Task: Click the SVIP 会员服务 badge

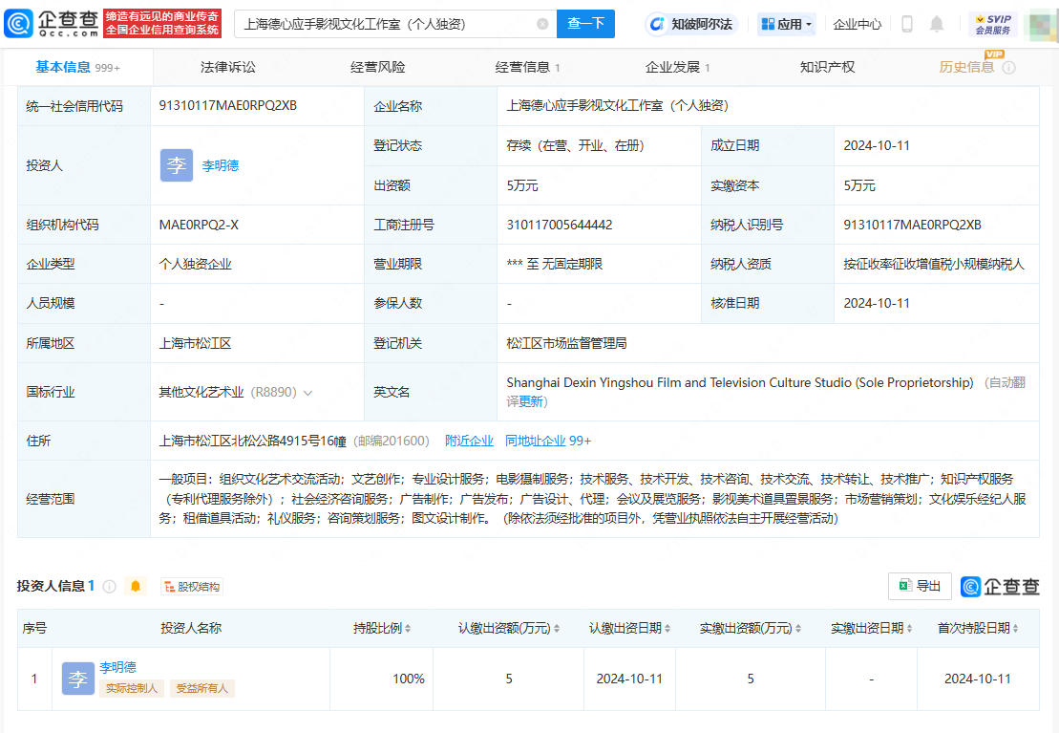Action: pos(993,24)
